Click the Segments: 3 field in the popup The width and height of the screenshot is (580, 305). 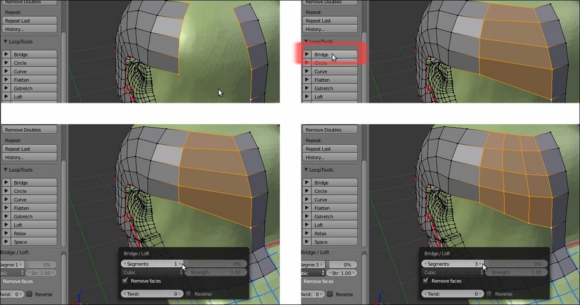453,264
